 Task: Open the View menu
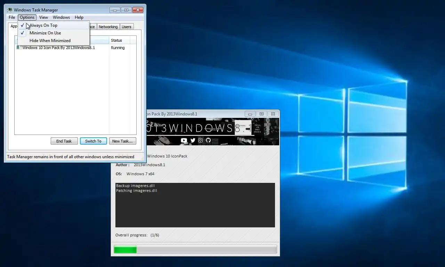(43, 17)
